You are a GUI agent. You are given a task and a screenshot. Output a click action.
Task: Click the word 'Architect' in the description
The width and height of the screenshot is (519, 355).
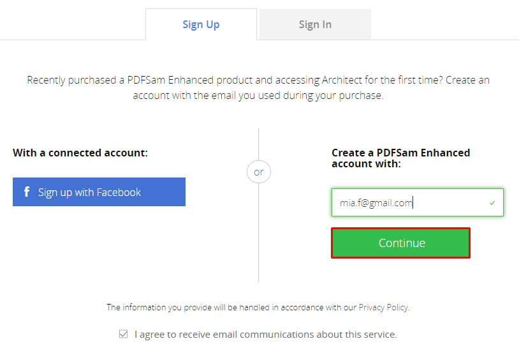point(342,80)
